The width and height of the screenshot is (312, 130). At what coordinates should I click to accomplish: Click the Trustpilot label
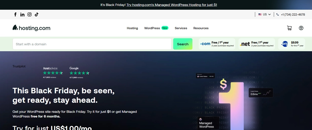click(x=19, y=66)
